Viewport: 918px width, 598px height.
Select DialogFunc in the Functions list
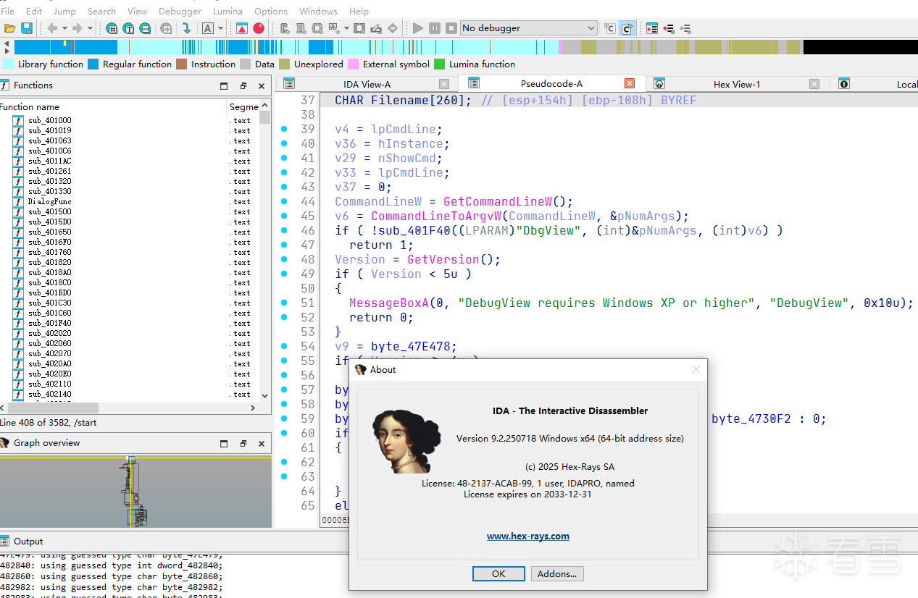pos(49,201)
